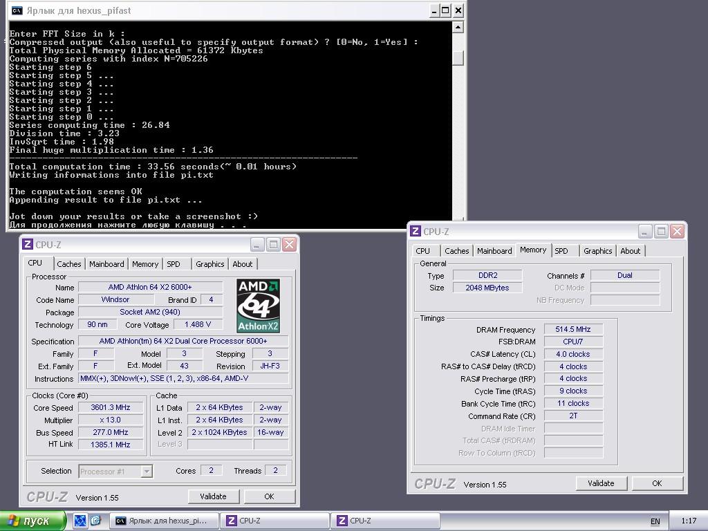Screen dimensions: 708x531
Task: Click Validate in left CPU-Z window
Action: pos(213,496)
